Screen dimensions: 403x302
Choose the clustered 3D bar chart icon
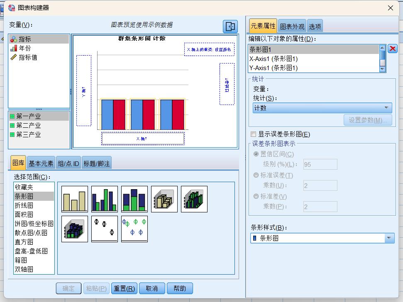(193, 199)
